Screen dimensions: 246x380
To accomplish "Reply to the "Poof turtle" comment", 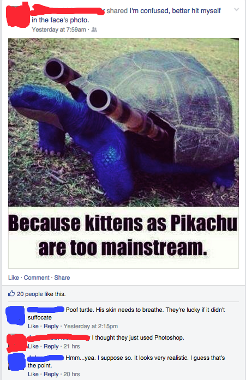I will pyautogui.click(x=51, y=326).
